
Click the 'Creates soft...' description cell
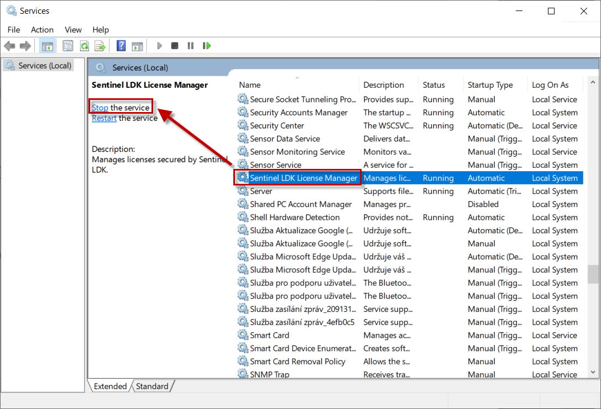click(x=386, y=348)
